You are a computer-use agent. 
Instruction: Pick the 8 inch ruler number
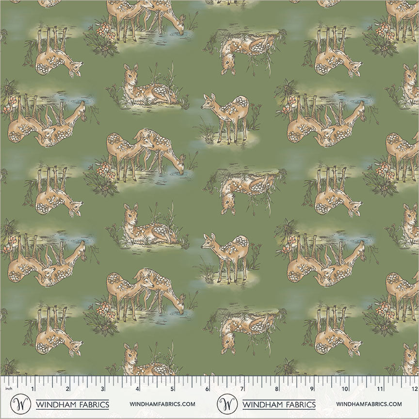[x=276, y=389]
